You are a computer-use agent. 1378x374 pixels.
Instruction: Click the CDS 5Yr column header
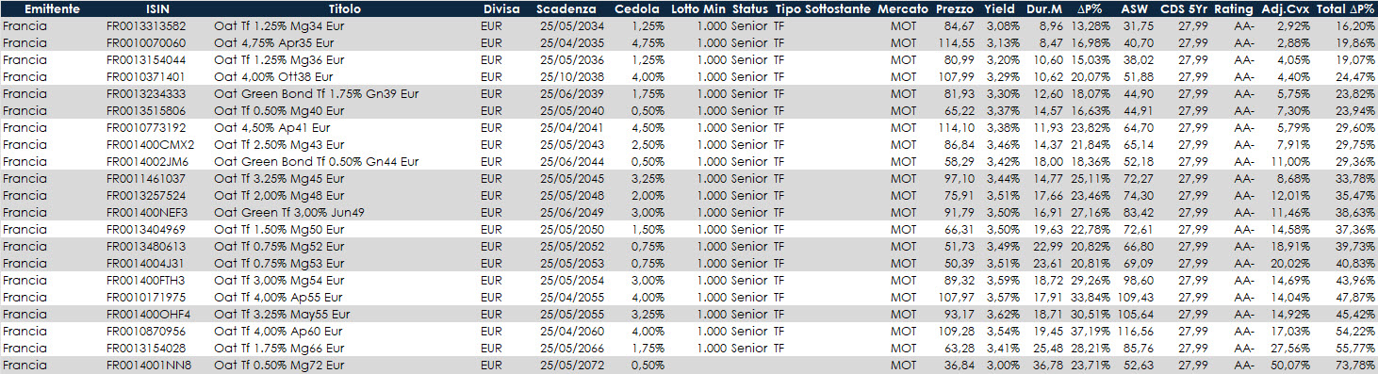click(1184, 8)
